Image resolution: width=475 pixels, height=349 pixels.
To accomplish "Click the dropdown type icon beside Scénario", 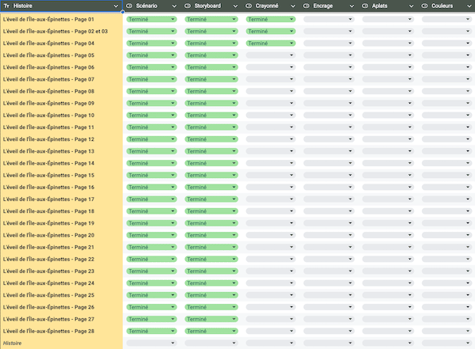I will click(x=129, y=6).
